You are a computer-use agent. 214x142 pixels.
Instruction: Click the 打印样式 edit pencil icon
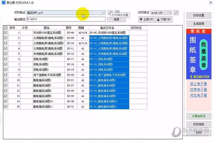click(176, 13)
